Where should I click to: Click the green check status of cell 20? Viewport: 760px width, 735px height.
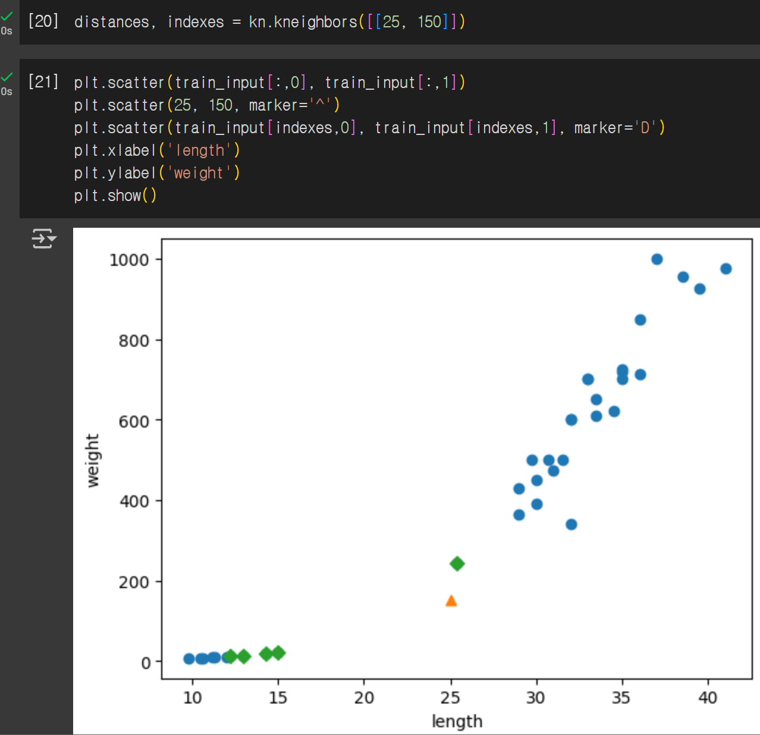coord(7,16)
